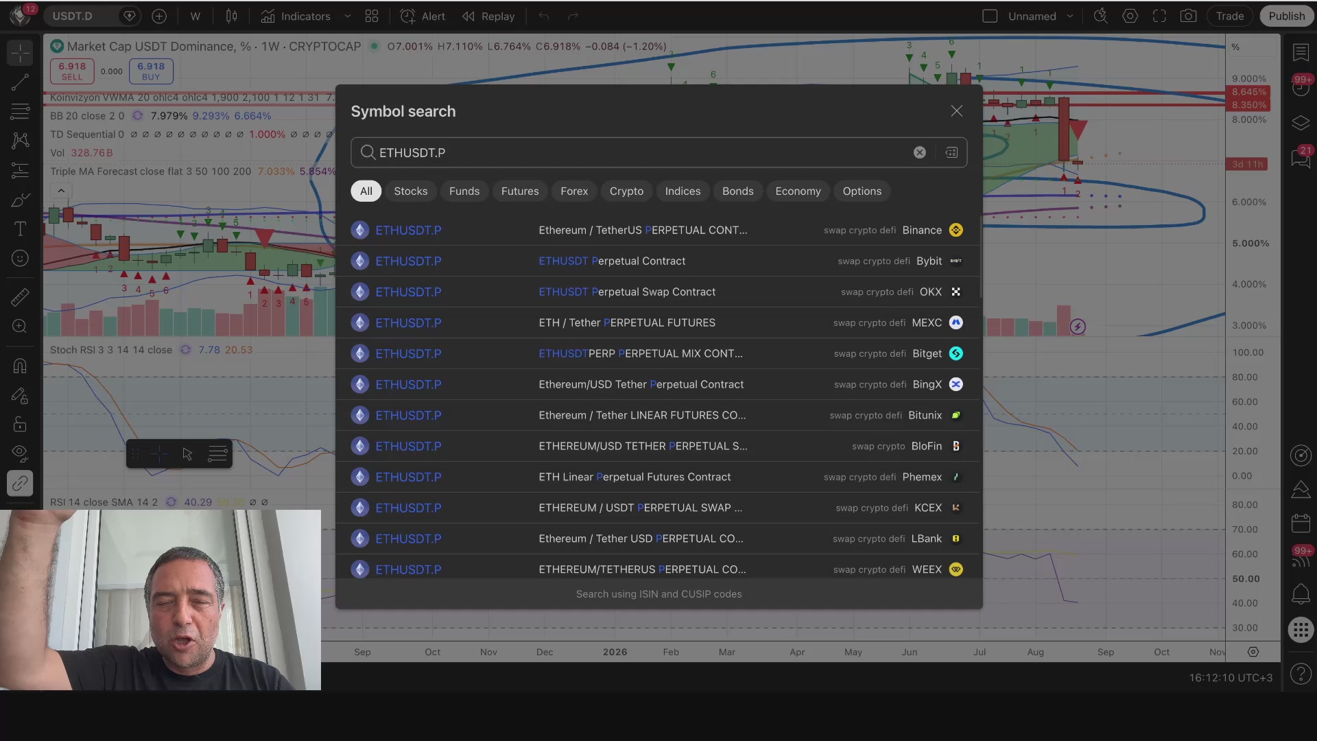Toggle lock all drawings

[20, 425]
